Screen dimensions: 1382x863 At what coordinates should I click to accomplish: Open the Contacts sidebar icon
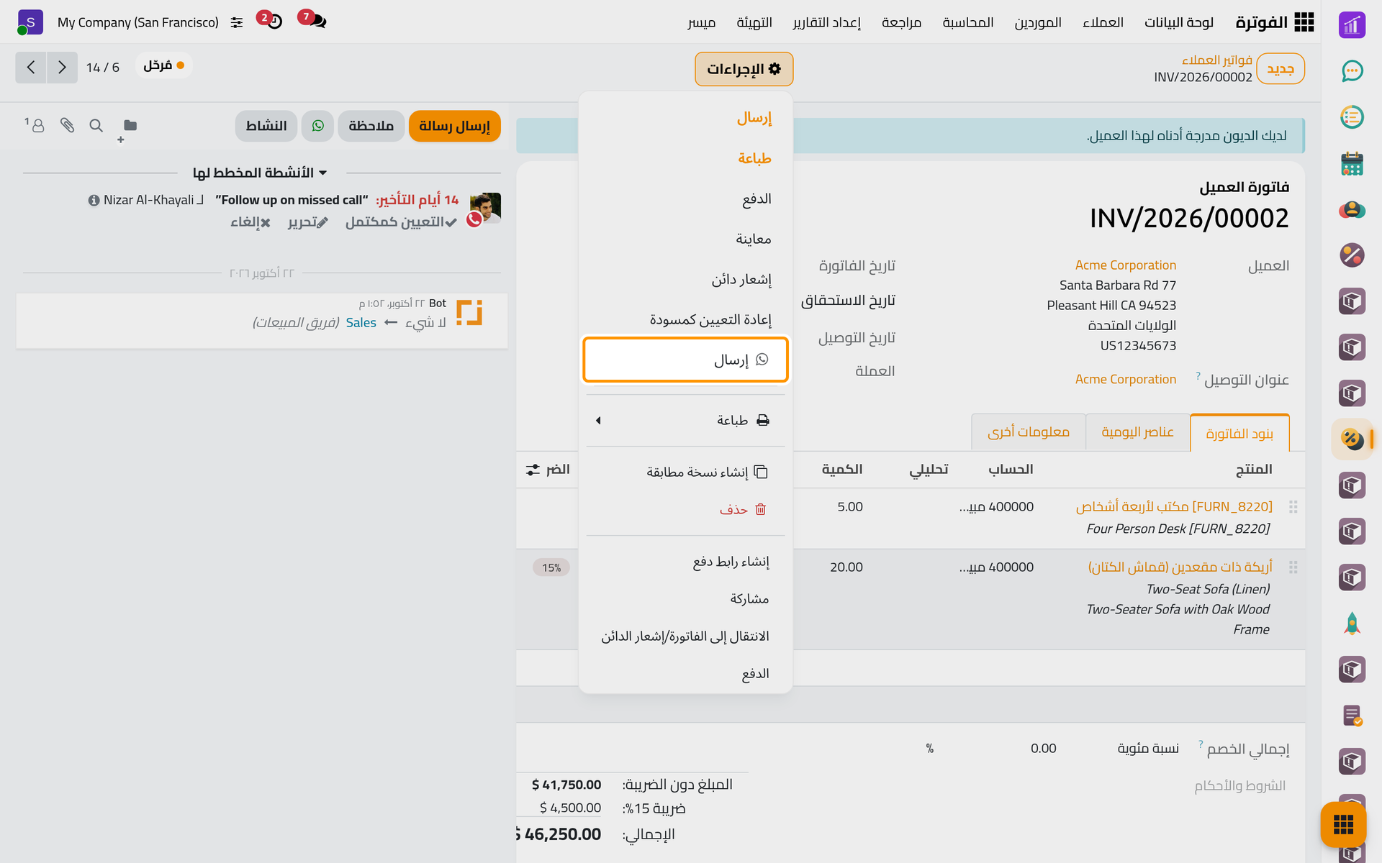click(x=1352, y=209)
